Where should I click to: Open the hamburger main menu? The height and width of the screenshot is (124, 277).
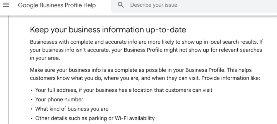[6, 5]
